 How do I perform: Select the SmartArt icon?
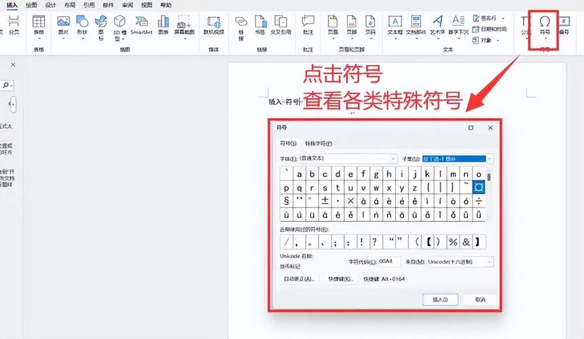pos(141,25)
